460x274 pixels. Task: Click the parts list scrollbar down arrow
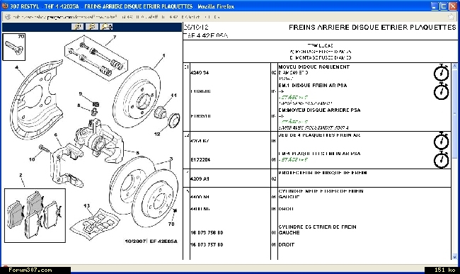click(x=455, y=257)
